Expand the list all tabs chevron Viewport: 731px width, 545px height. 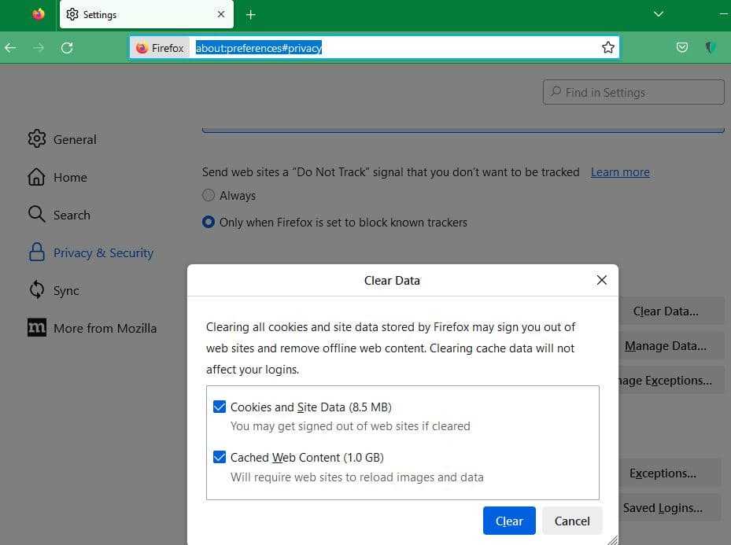click(659, 14)
